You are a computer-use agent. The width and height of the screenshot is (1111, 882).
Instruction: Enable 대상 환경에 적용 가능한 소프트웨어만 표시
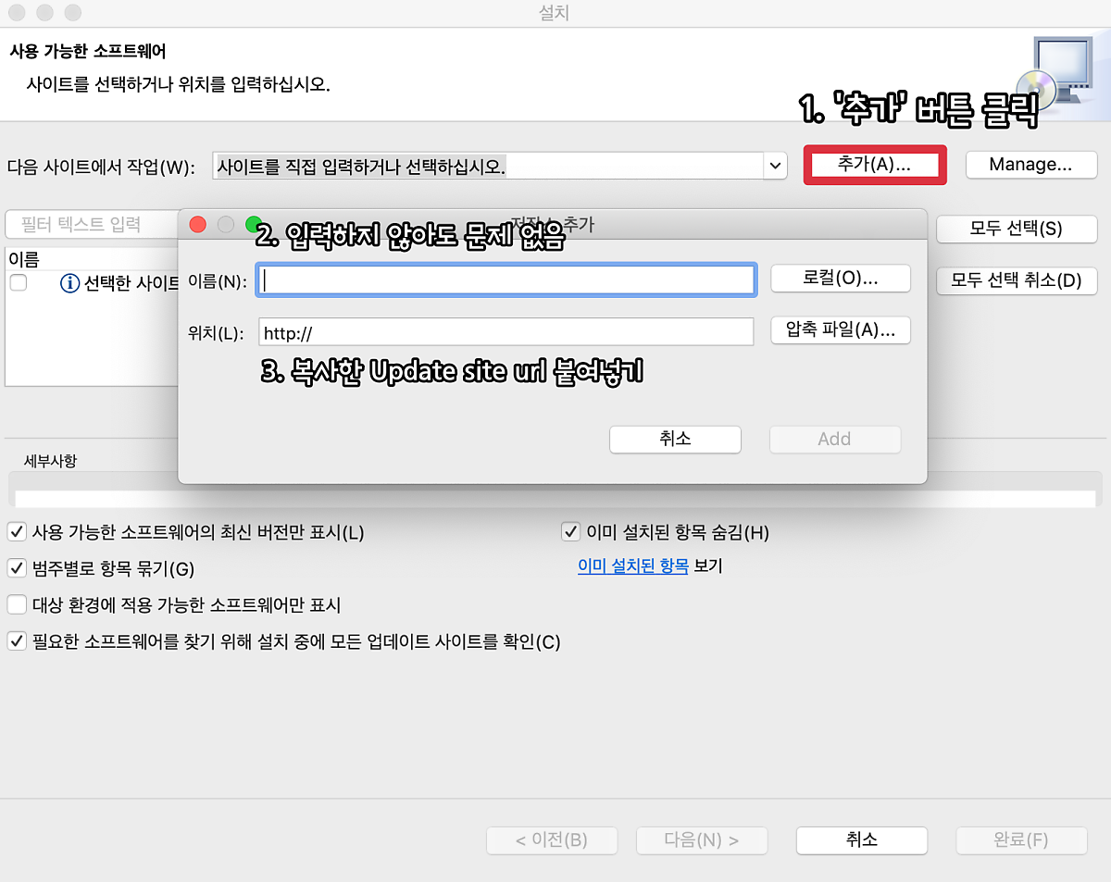[x=17, y=604]
